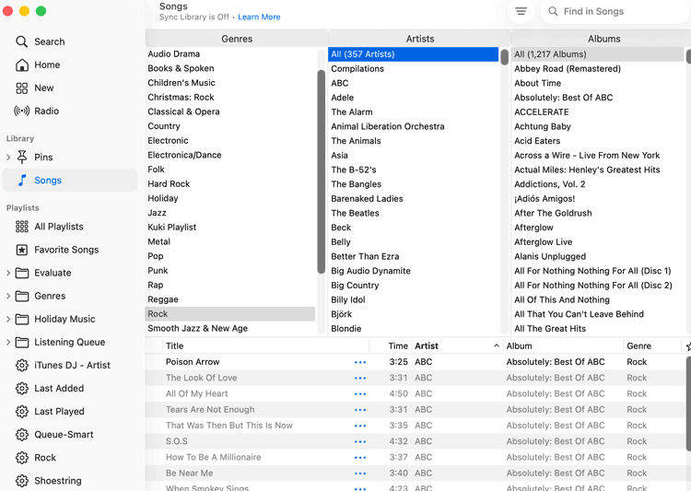
Task: Open more options for The Look Of Love
Action: [x=360, y=379]
